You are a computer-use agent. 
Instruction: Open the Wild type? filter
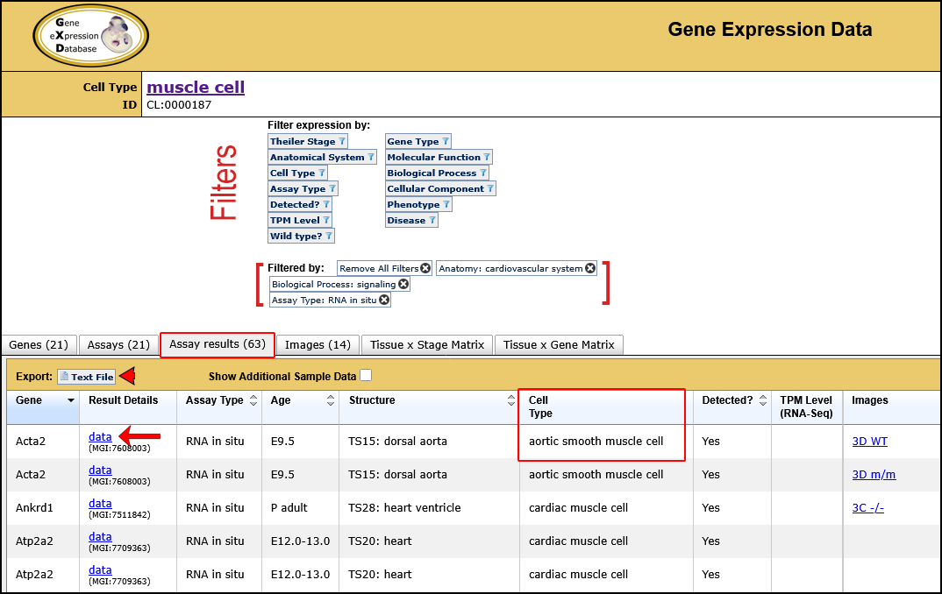[301, 236]
